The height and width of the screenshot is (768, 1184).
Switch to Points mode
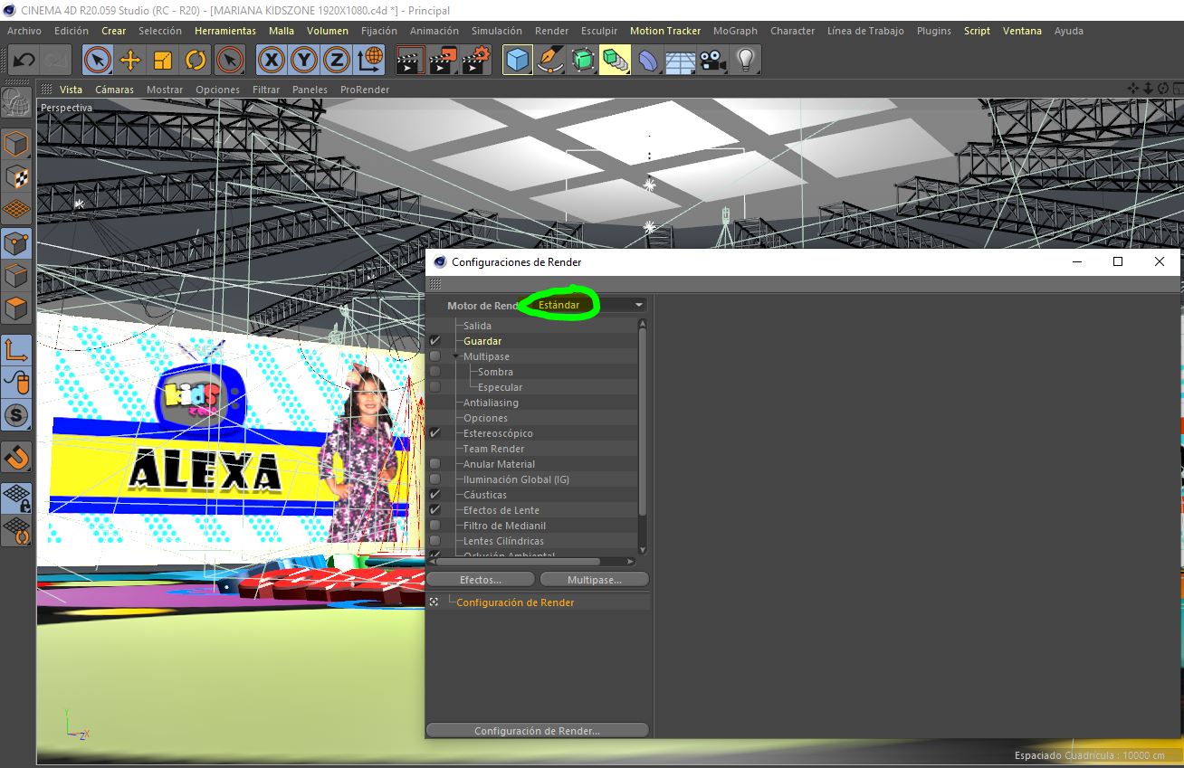16,243
